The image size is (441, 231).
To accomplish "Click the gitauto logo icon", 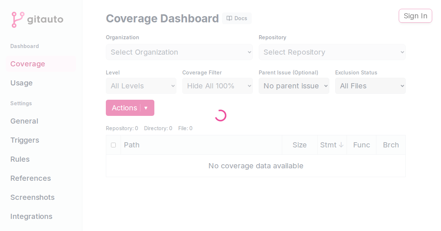I will (x=18, y=19).
